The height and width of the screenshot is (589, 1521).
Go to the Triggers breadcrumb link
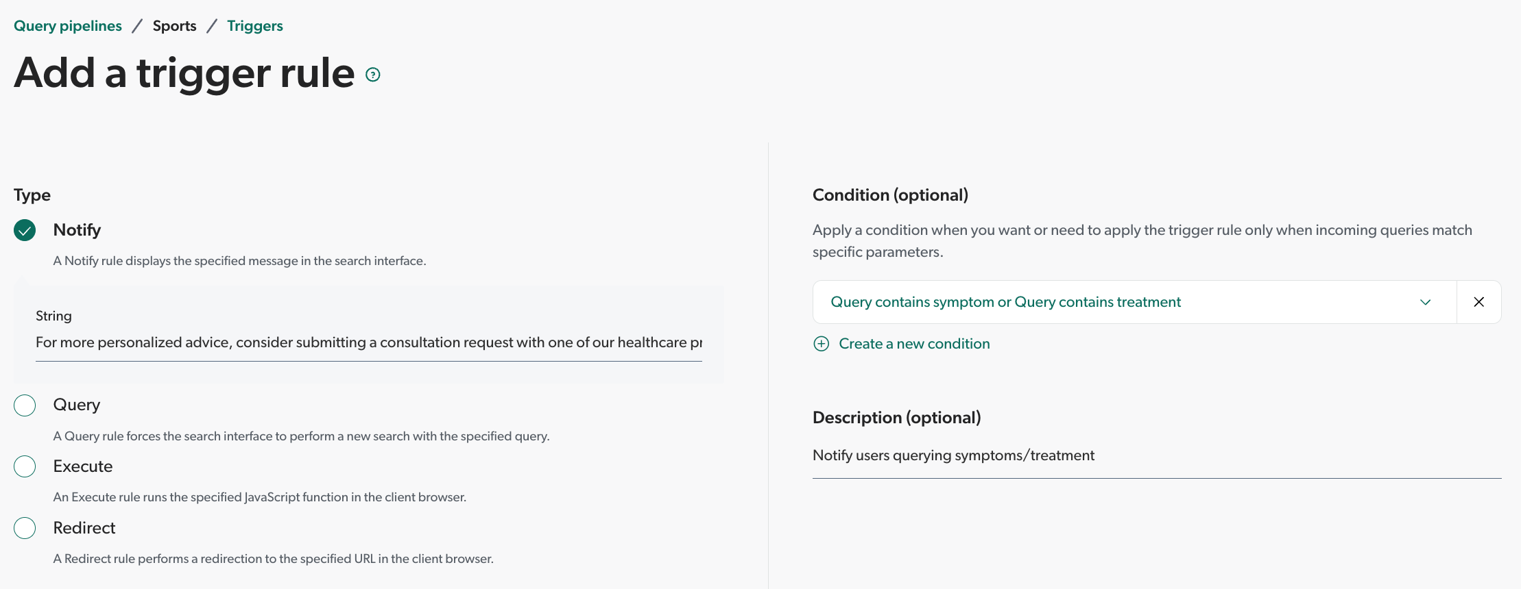pyautogui.click(x=255, y=26)
